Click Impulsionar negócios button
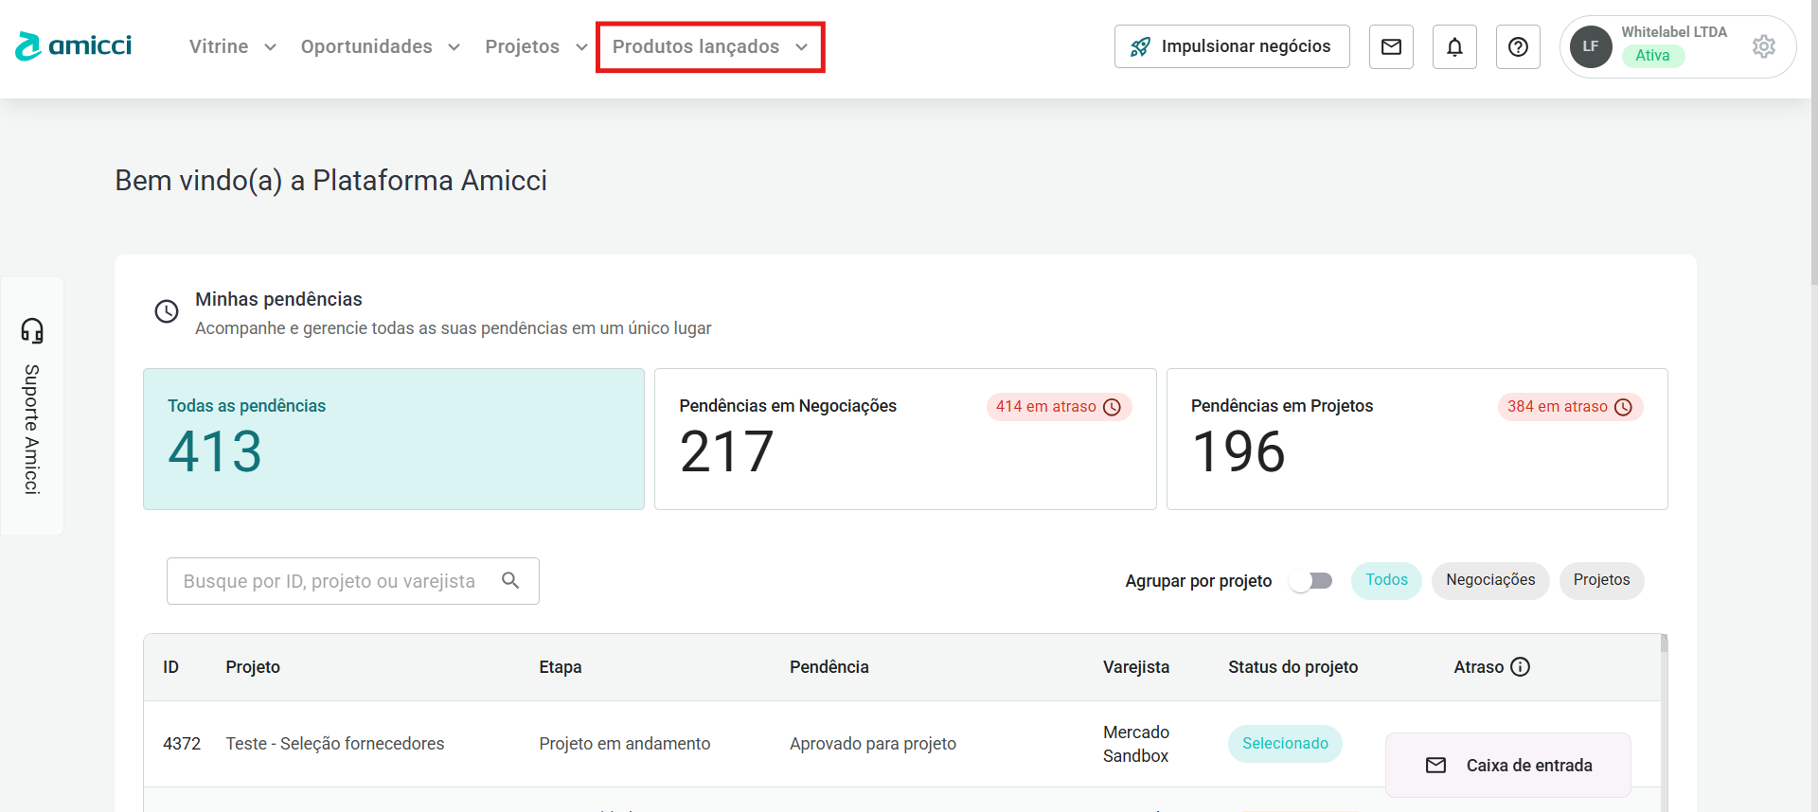The width and height of the screenshot is (1818, 812). click(x=1231, y=46)
